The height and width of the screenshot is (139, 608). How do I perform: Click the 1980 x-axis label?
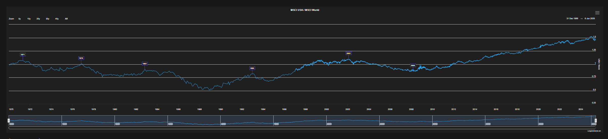115,109
